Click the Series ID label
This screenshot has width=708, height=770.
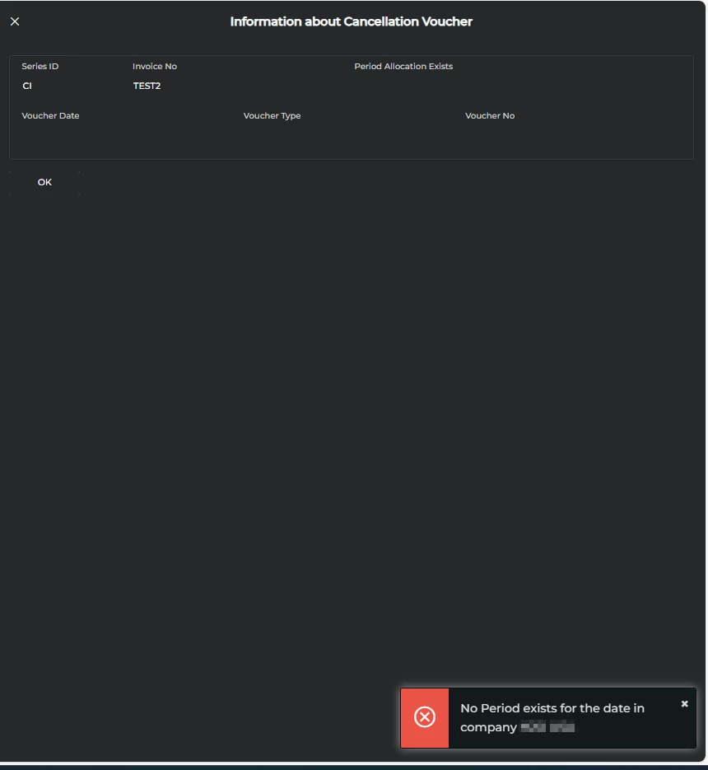tap(40, 66)
